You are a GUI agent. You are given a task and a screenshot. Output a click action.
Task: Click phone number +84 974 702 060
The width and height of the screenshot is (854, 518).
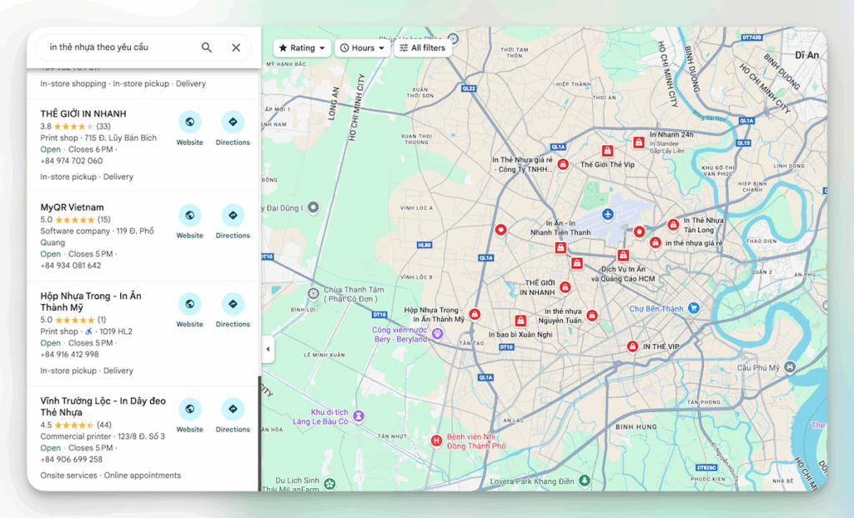tap(72, 161)
